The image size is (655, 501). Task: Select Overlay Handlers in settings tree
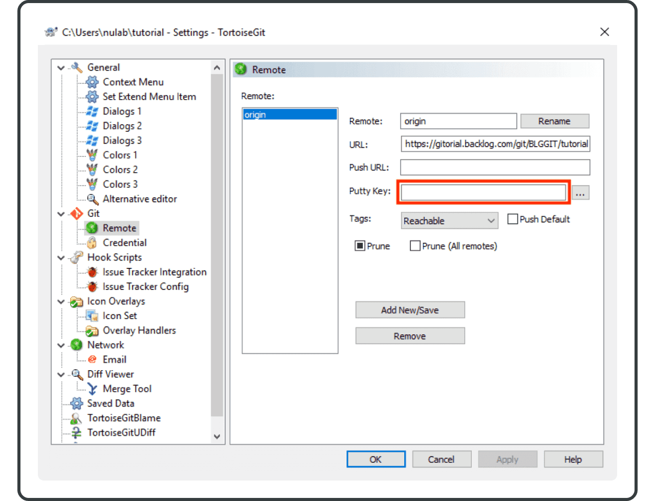tap(139, 331)
